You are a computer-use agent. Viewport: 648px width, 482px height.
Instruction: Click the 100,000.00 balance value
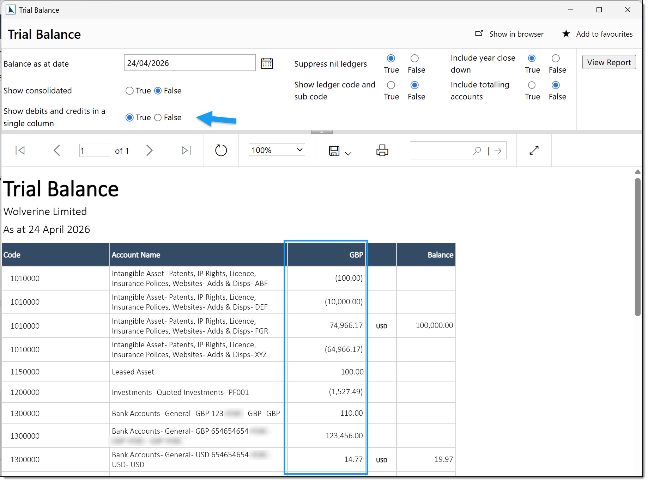pyautogui.click(x=434, y=325)
